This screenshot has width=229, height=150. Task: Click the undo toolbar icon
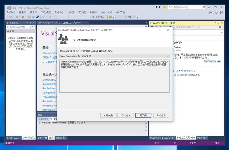click(43, 17)
